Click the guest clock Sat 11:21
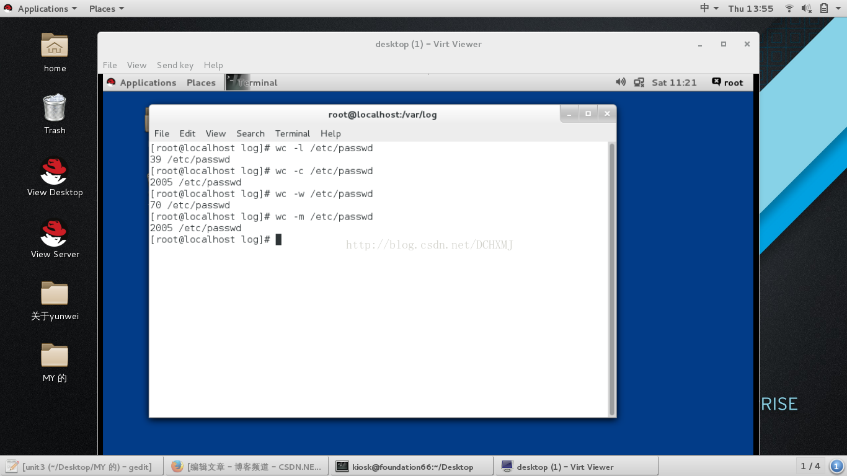The image size is (847, 476). (674, 82)
